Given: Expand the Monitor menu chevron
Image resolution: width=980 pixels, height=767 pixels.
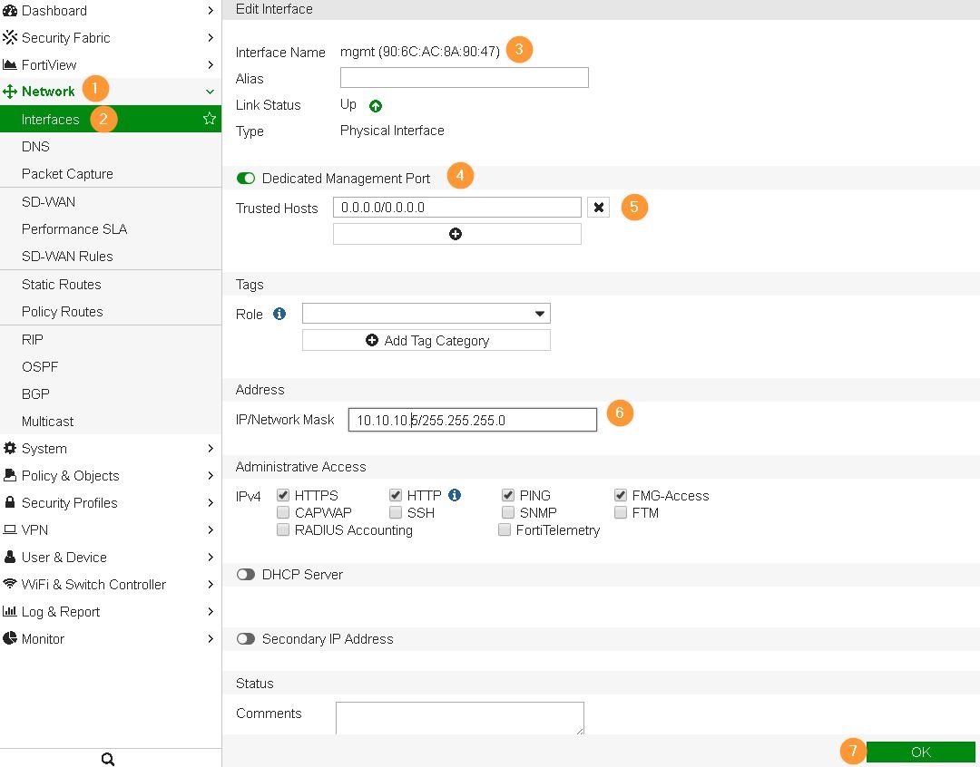Looking at the screenshot, I should coord(211,638).
